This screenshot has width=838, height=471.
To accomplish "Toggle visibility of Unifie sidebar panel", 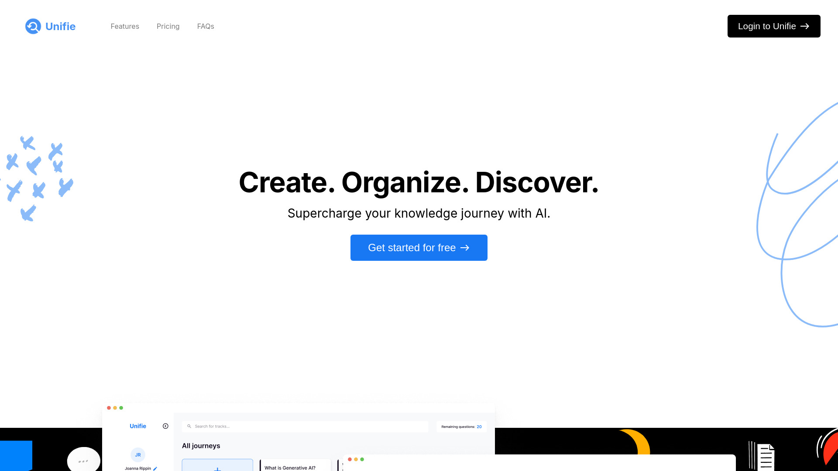I will [x=166, y=426].
